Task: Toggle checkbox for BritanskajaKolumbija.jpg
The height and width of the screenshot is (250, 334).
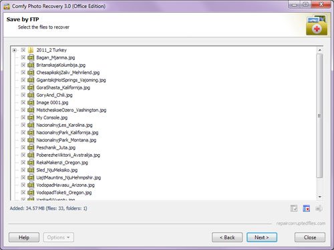Action: [23, 65]
